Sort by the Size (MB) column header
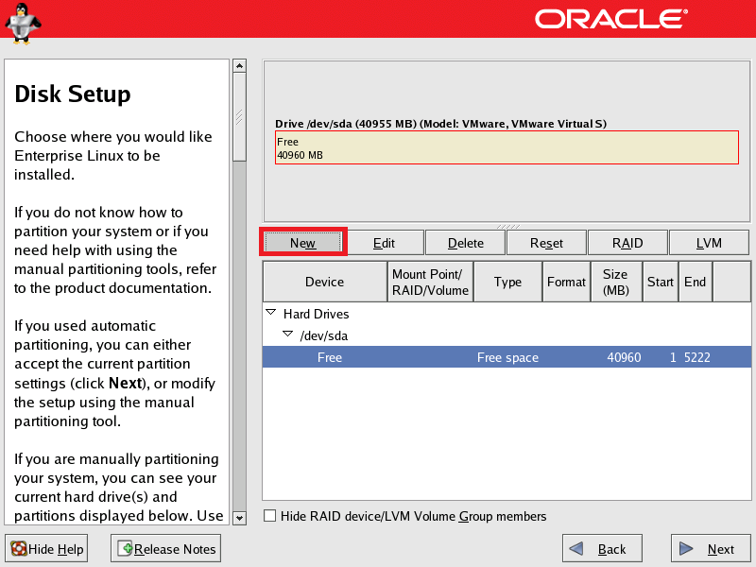The width and height of the screenshot is (756, 567). [x=617, y=282]
